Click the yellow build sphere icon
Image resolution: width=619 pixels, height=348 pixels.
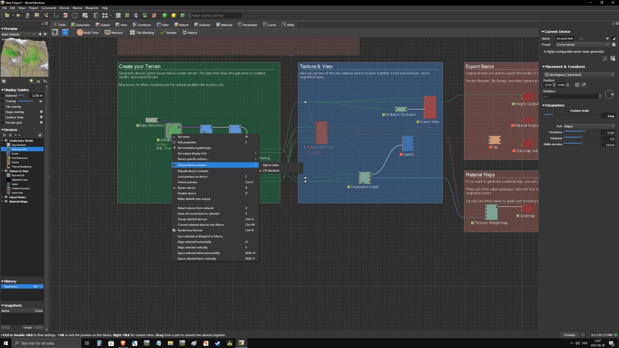174,15
